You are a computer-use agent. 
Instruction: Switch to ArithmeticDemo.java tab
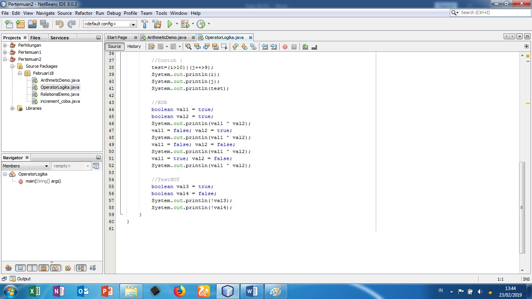pos(167,37)
